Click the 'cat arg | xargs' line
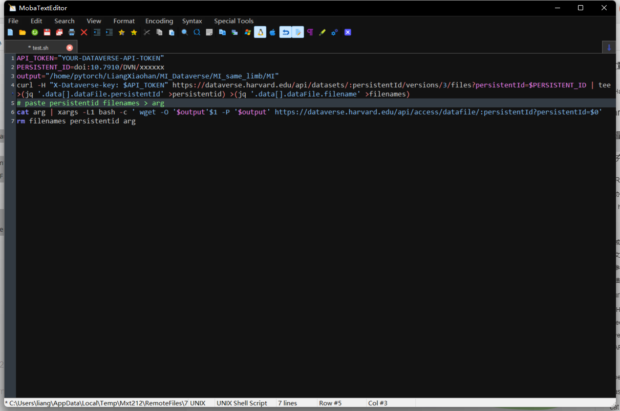Image resolution: width=620 pixels, height=411 pixels. tap(309, 112)
